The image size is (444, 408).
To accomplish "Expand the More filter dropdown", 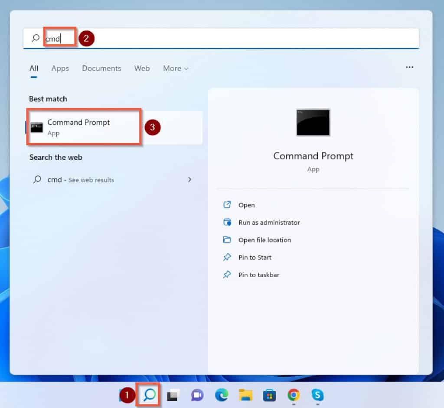I will [x=176, y=68].
